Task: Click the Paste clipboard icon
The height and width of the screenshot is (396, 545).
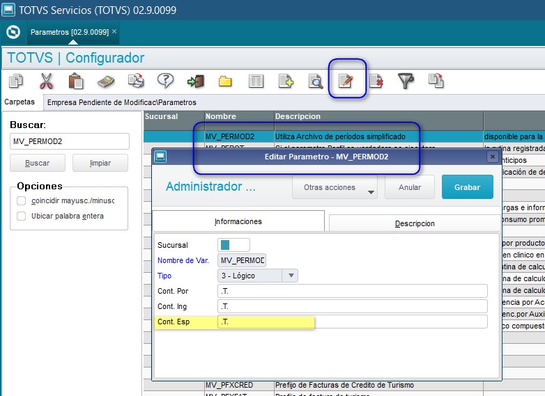Action: pos(75,81)
